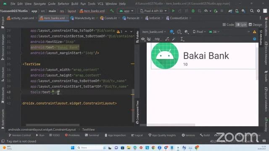Switch editor to Code view

tap(228, 25)
